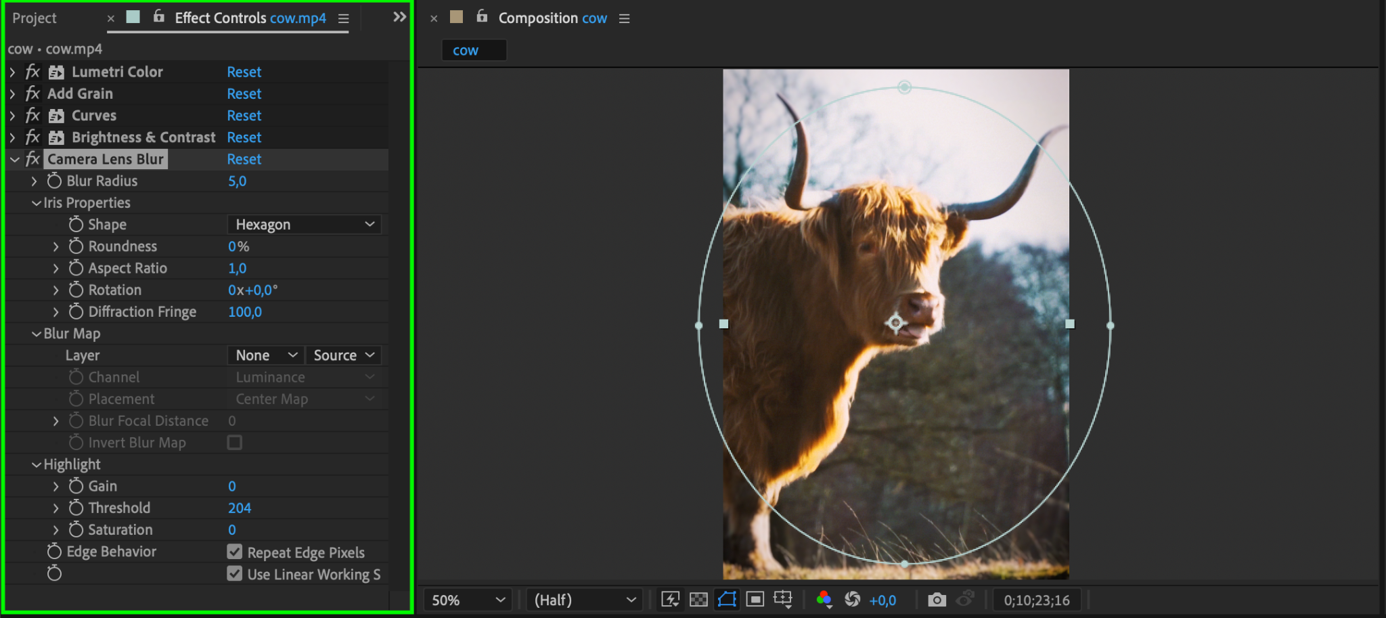The image size is (1386, 618).
Task: Click the reset exposure aperture icon
Action: click(x=853, y=600)
